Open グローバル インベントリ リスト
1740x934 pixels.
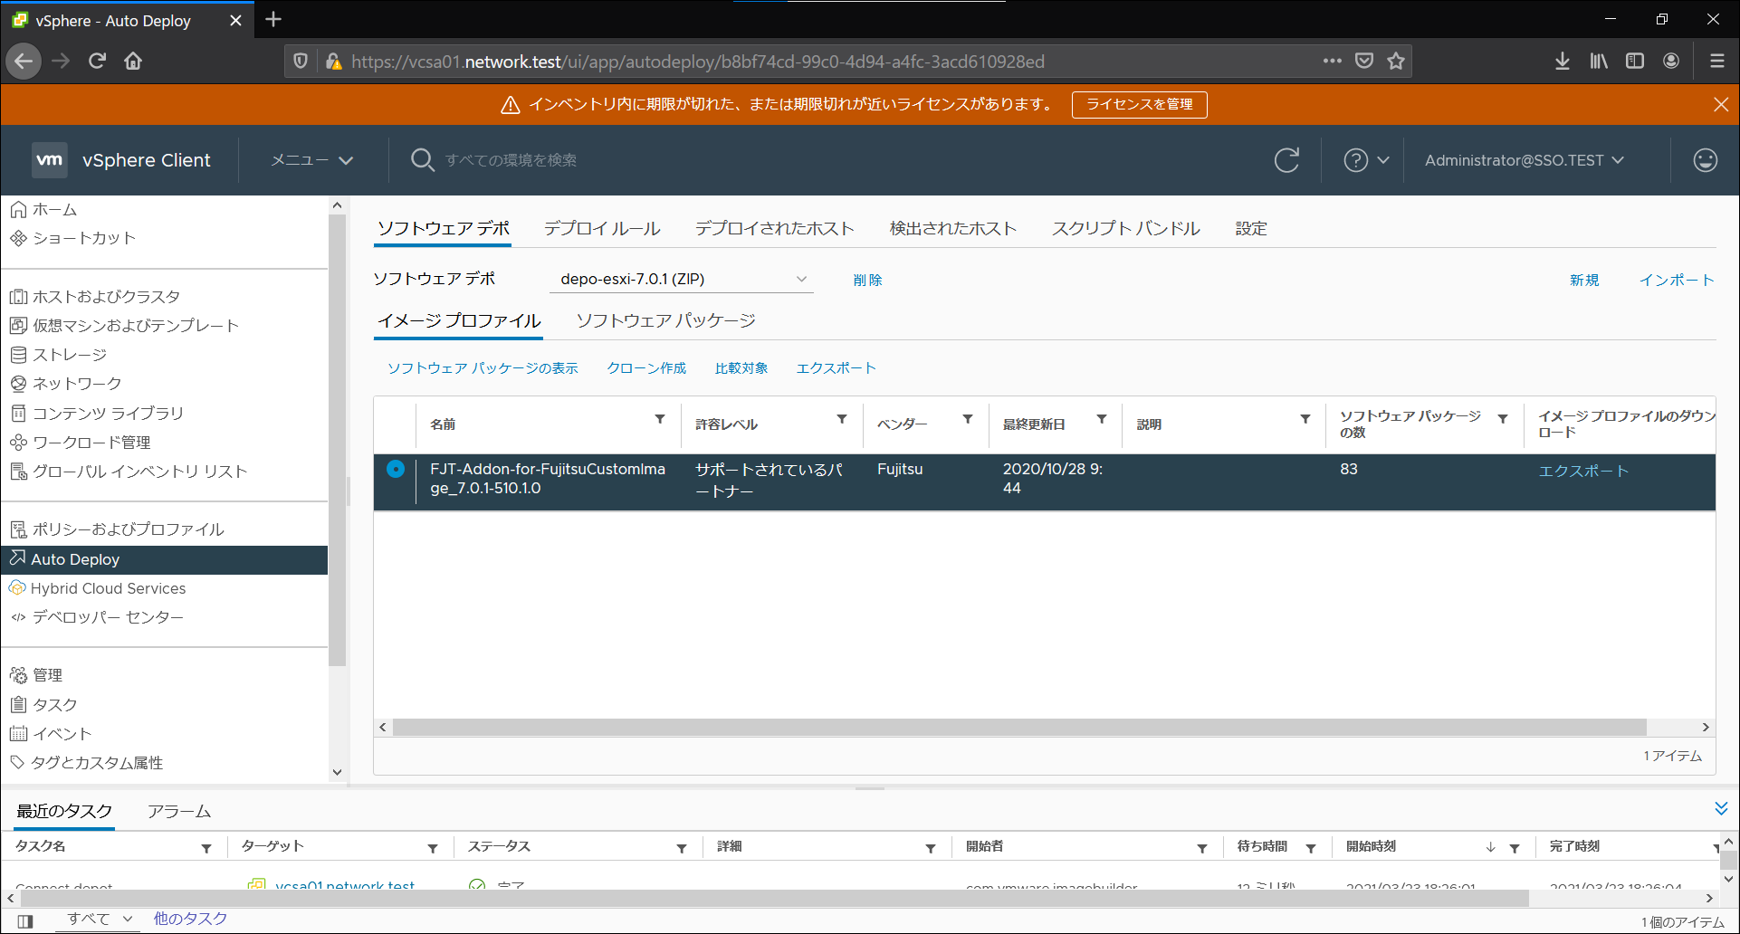point(129,472)
